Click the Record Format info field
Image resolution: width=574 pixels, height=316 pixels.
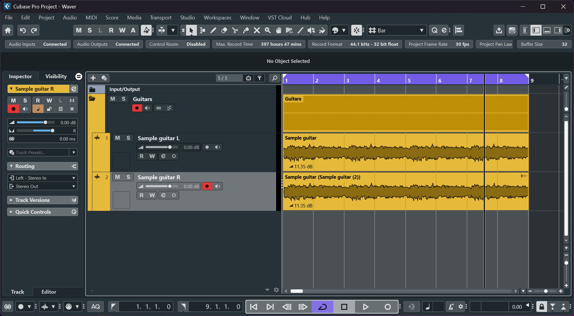(355, 44)
